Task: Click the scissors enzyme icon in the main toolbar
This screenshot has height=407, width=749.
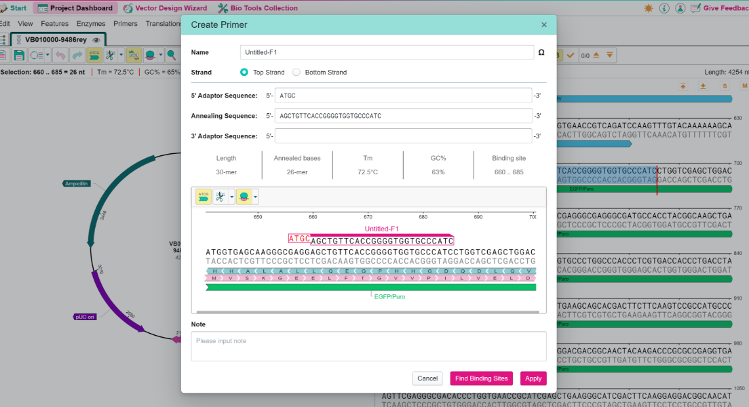Action: (111, 56)
